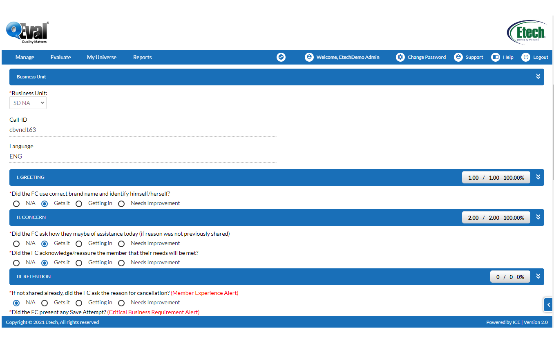Select Gets it for the acknowledge/reassure question
Image resolution: width=554 pixels, height=357 pixels.
point(45,263)
